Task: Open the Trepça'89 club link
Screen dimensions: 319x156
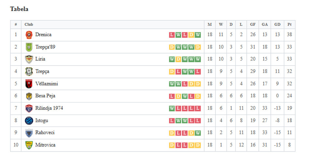Action: [x=45, y=47]
